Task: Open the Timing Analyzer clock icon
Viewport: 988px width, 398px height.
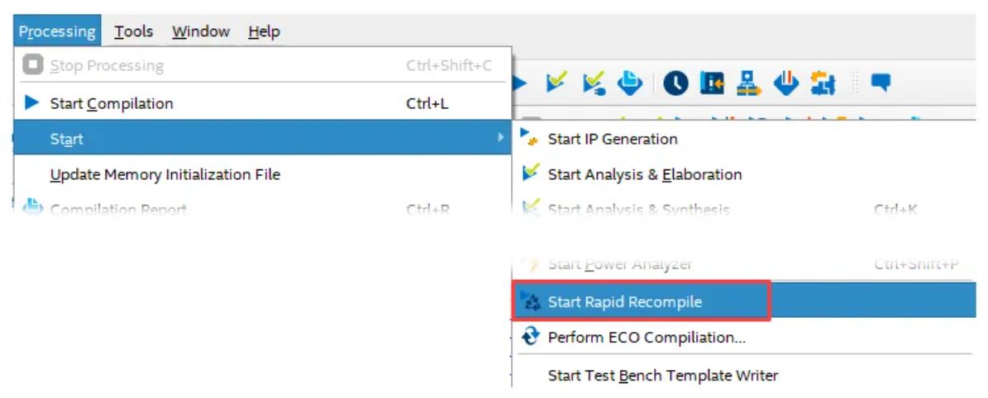Action: pos(675,83)
